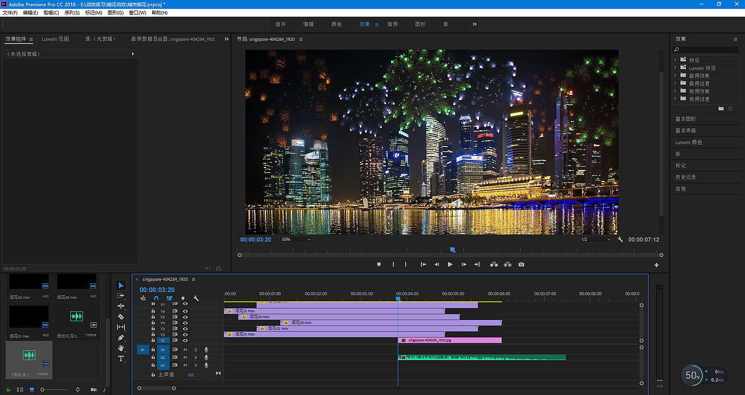This screenshot has height=395, width=745.
Task: Open the 基本声音 panel
Action: click(x=686, y=130)
